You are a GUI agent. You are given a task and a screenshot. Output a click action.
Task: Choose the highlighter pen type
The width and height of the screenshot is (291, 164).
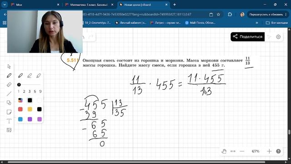pos(39,76)
